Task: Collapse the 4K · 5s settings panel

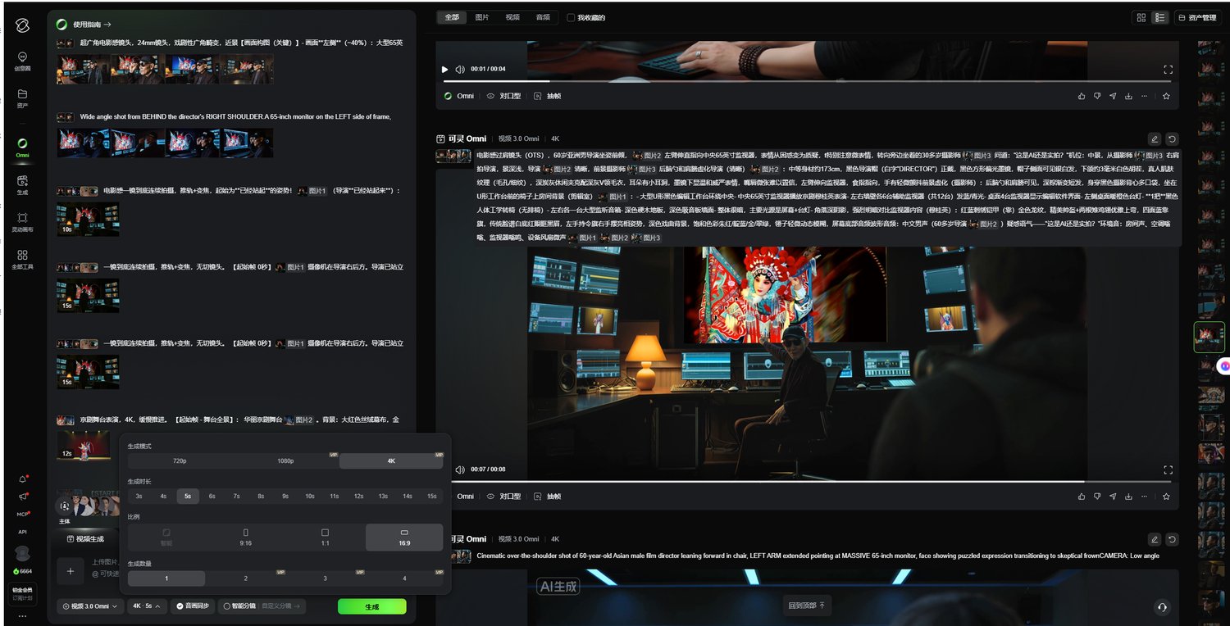Action: [147, 606]
